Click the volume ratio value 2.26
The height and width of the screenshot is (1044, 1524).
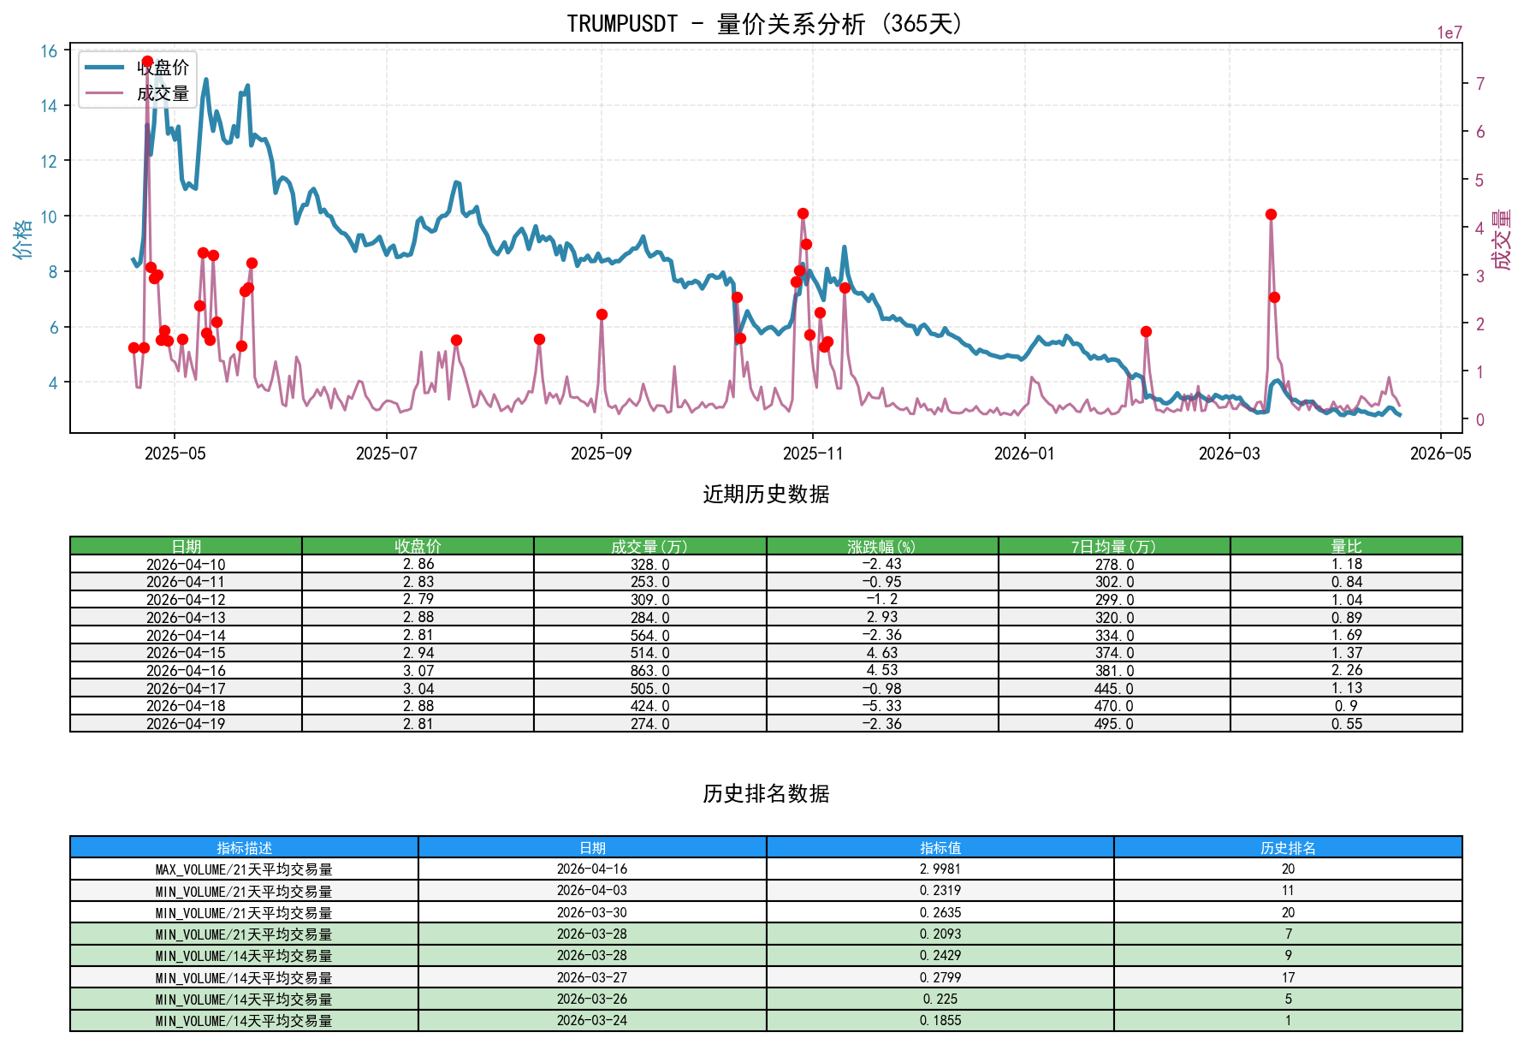click(x=1346, y=671)
